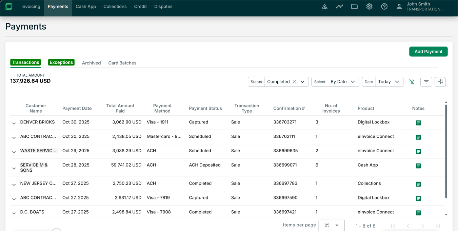The height and width of the screenshot is (231, 458).
Task: Remove the Completed status filter
Action: point(294,82)
